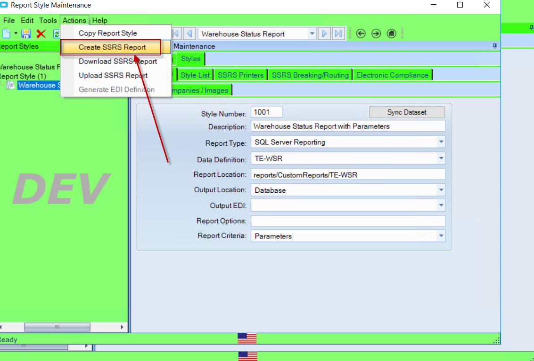The height and width of the screenshot is (361, 534).
Task: Click the Maintenance panel title
Action: [x=194, y=46]
